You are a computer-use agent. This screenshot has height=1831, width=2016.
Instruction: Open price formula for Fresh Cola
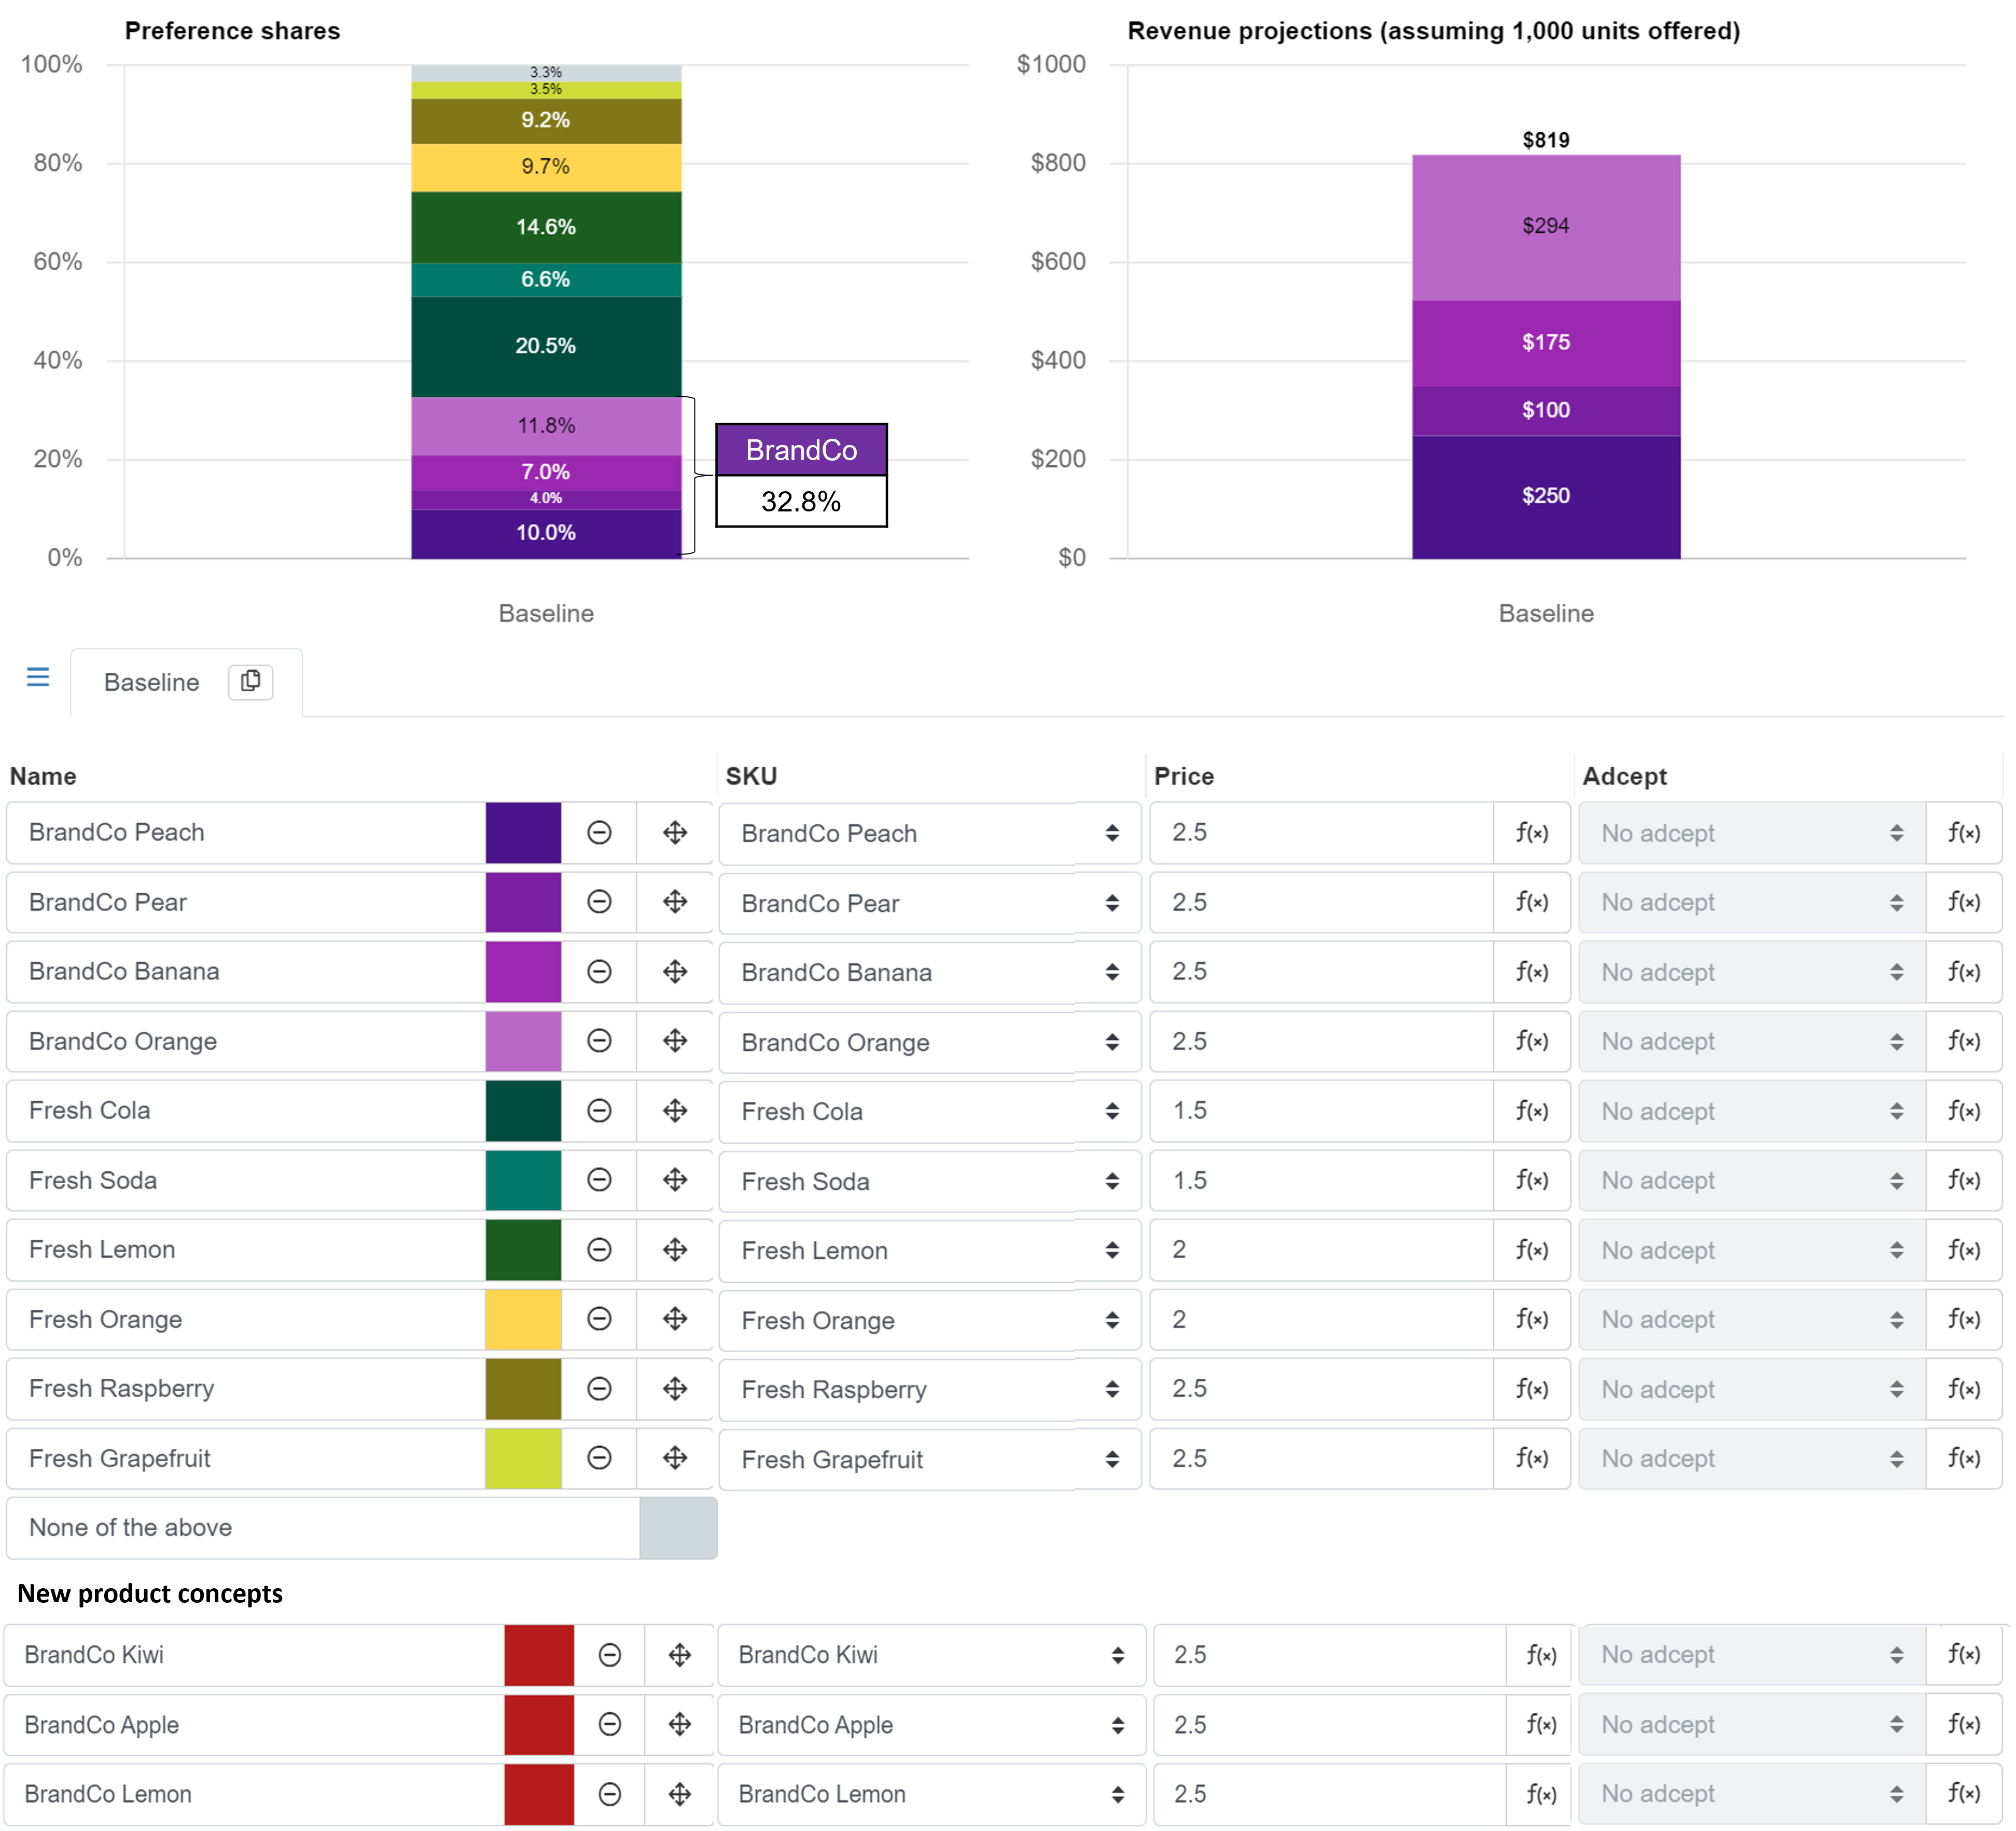click(x=1532, y=1111)
